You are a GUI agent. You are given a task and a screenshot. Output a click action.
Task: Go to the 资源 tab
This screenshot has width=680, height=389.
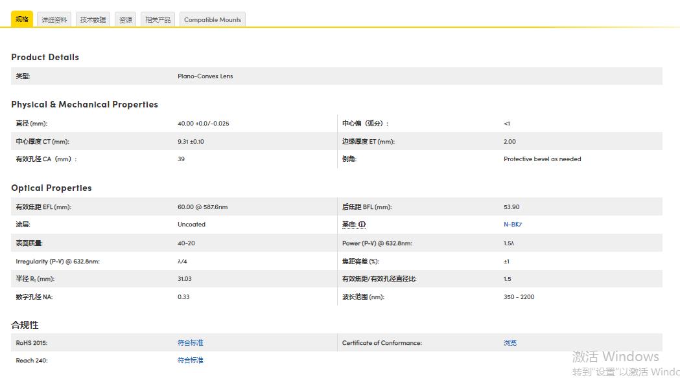pos(125,20)
